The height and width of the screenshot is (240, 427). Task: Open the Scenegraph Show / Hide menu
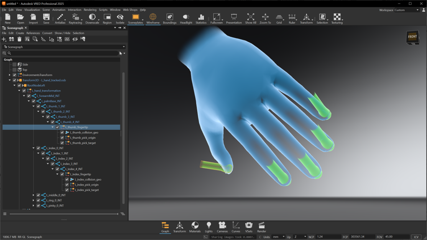(62, 33)
